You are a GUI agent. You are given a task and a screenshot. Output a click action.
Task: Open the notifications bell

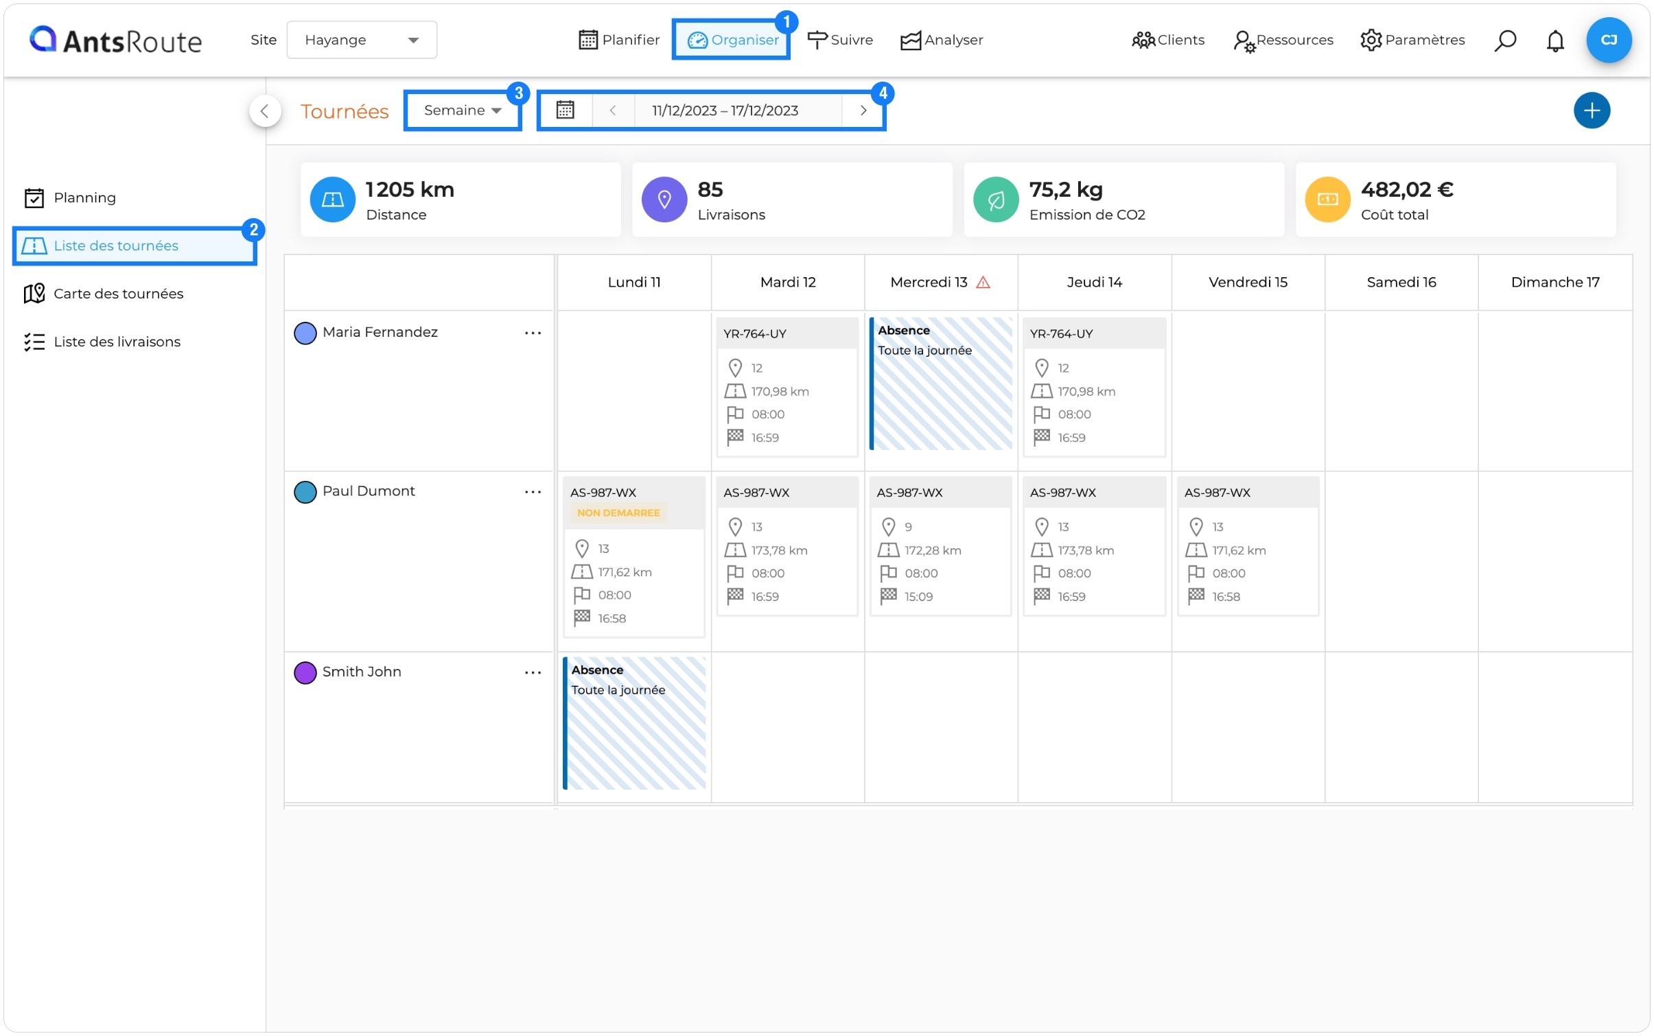[x=1554, y=41]
